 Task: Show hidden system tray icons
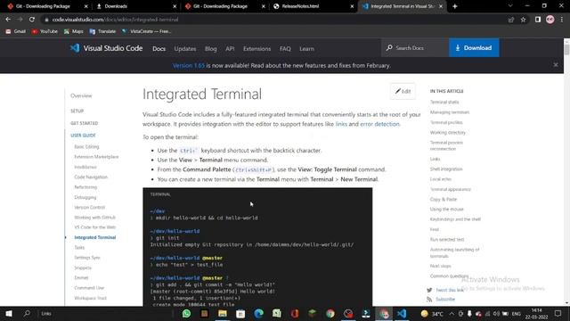(x=452, y=313)
